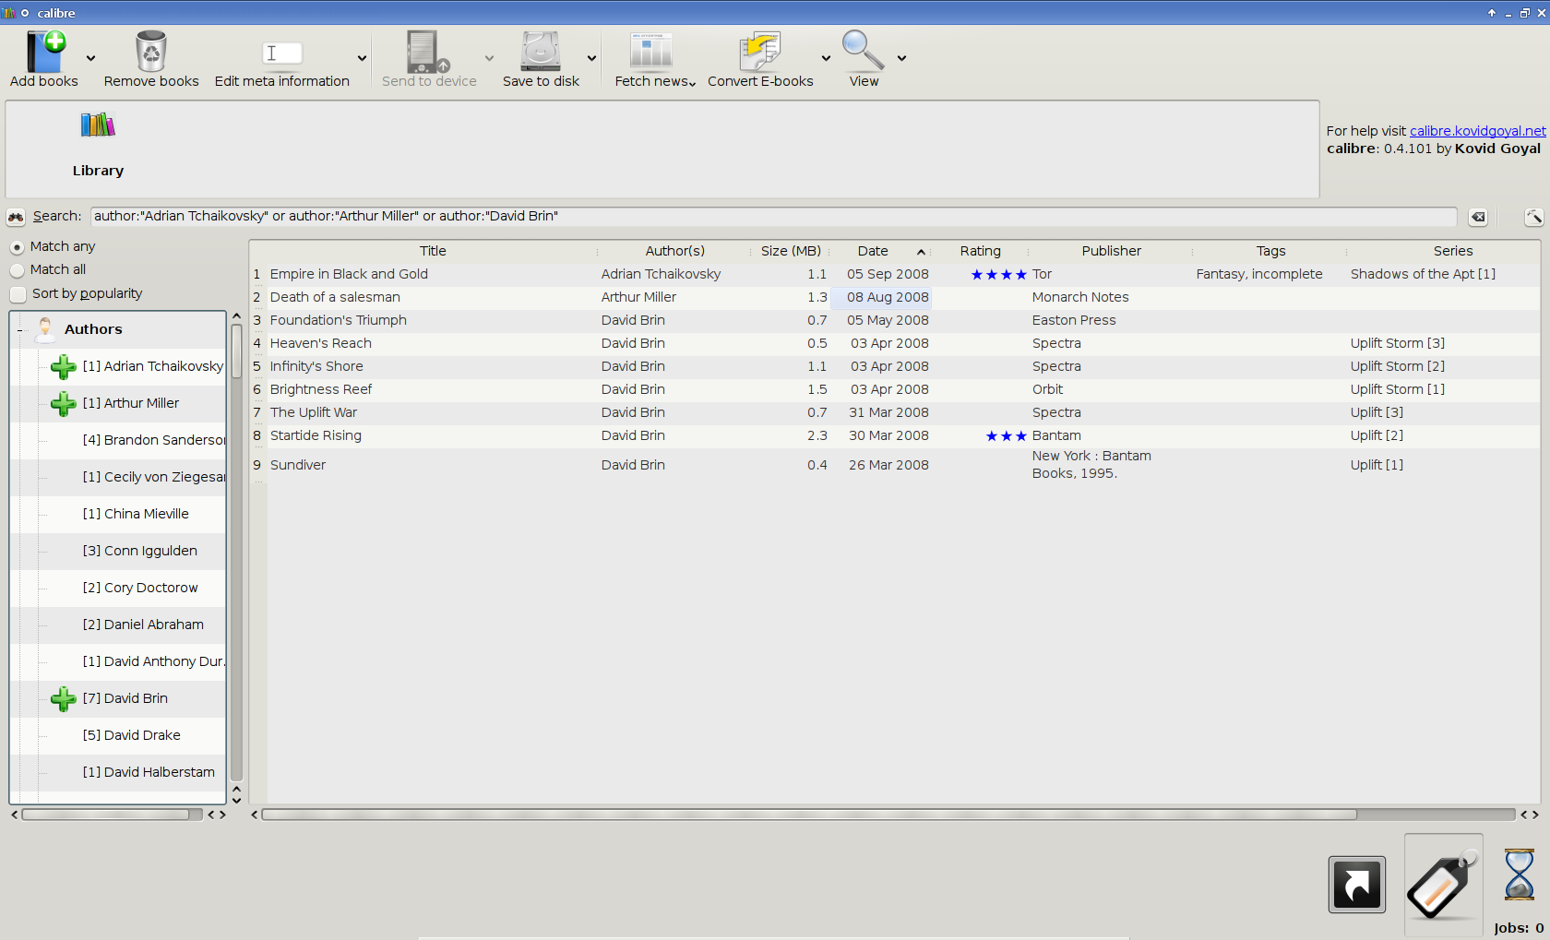
Task: Click the tag editor icon at bottom right
Action: pyautogui.click(x=1443, y=886)
